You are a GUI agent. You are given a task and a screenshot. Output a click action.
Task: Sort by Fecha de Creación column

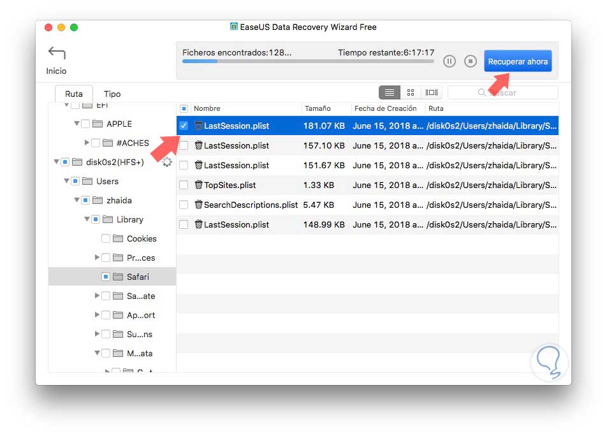[388, 109]
